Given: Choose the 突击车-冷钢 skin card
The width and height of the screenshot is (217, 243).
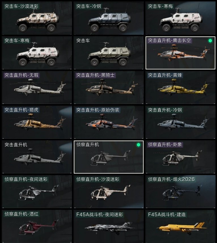Looking at the screenshot, I should pyautogui.click(x=109, y=18).
